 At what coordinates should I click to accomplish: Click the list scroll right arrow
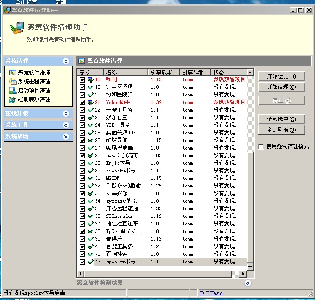(243, 274)
